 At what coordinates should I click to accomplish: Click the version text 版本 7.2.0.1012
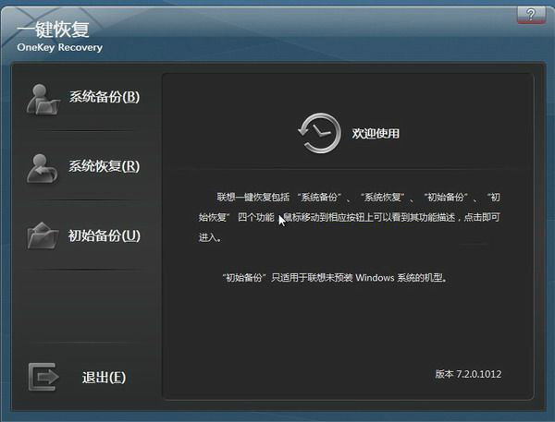coord(468,374)
